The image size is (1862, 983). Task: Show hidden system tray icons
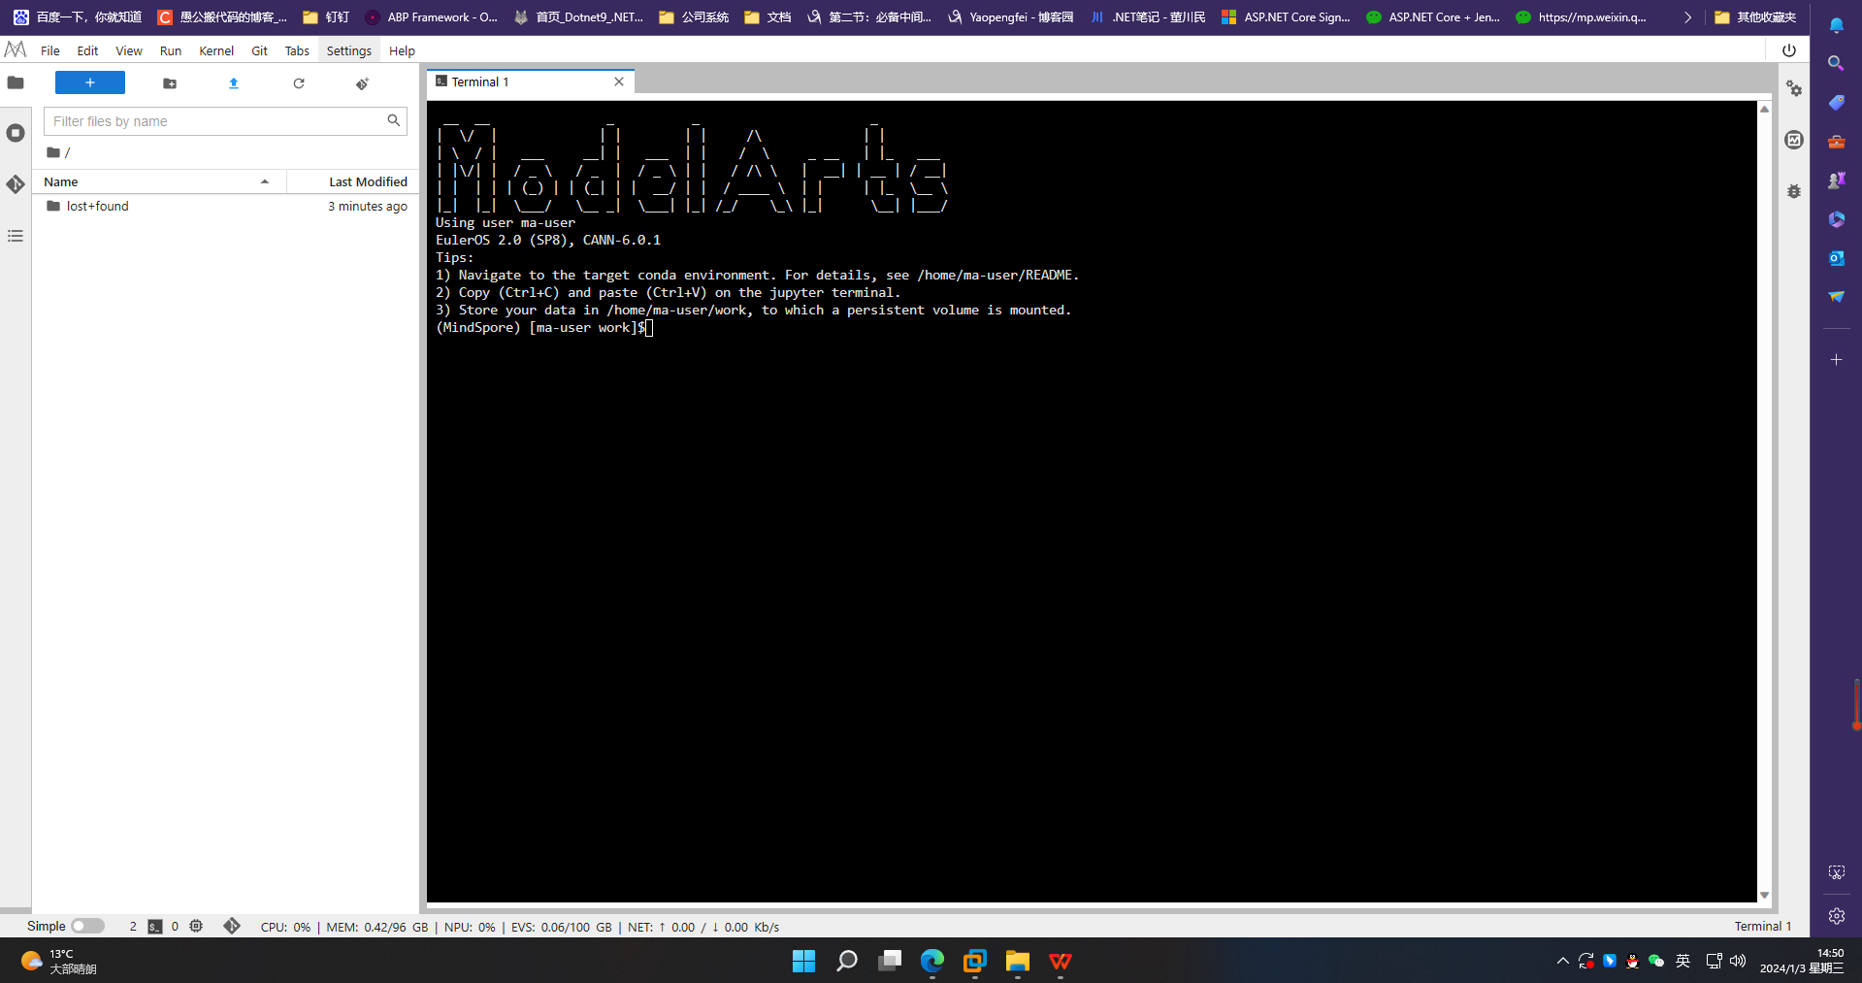(x=1562, y=961)
